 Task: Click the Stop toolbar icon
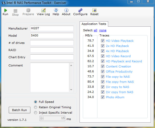(x=15, y=11)
